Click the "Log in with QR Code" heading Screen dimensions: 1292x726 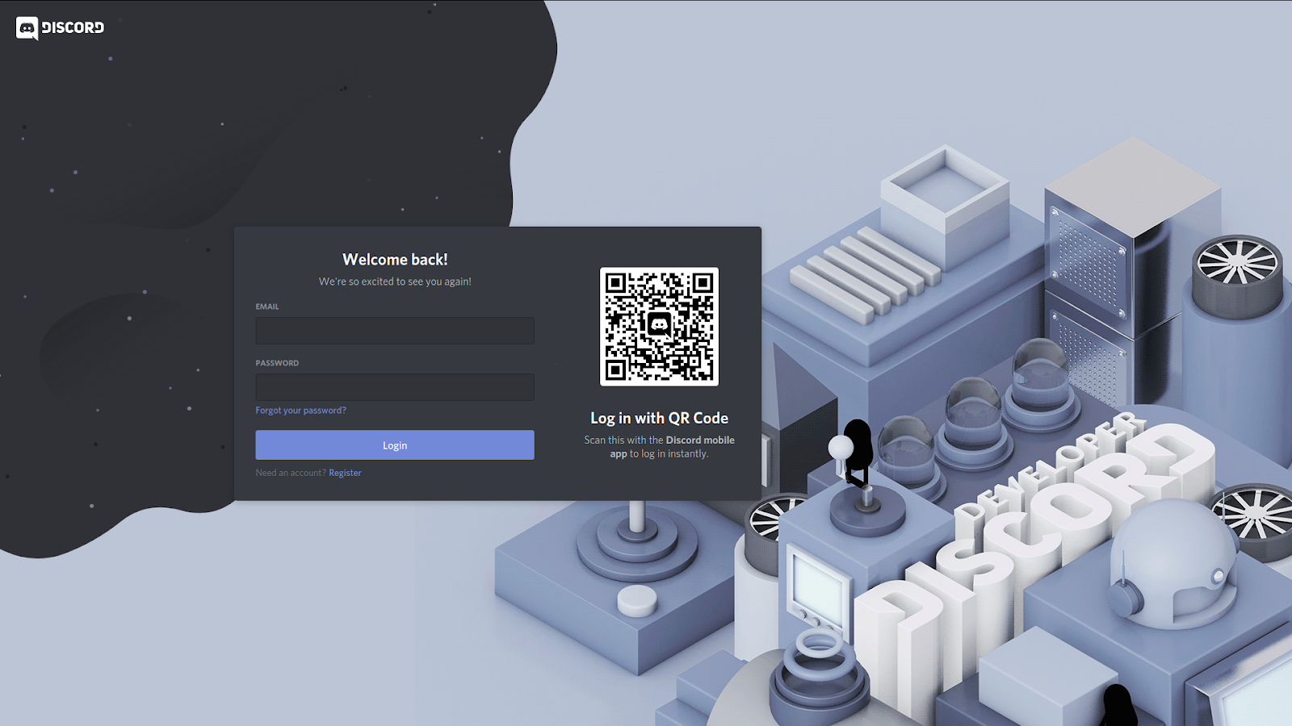[659, 418]
